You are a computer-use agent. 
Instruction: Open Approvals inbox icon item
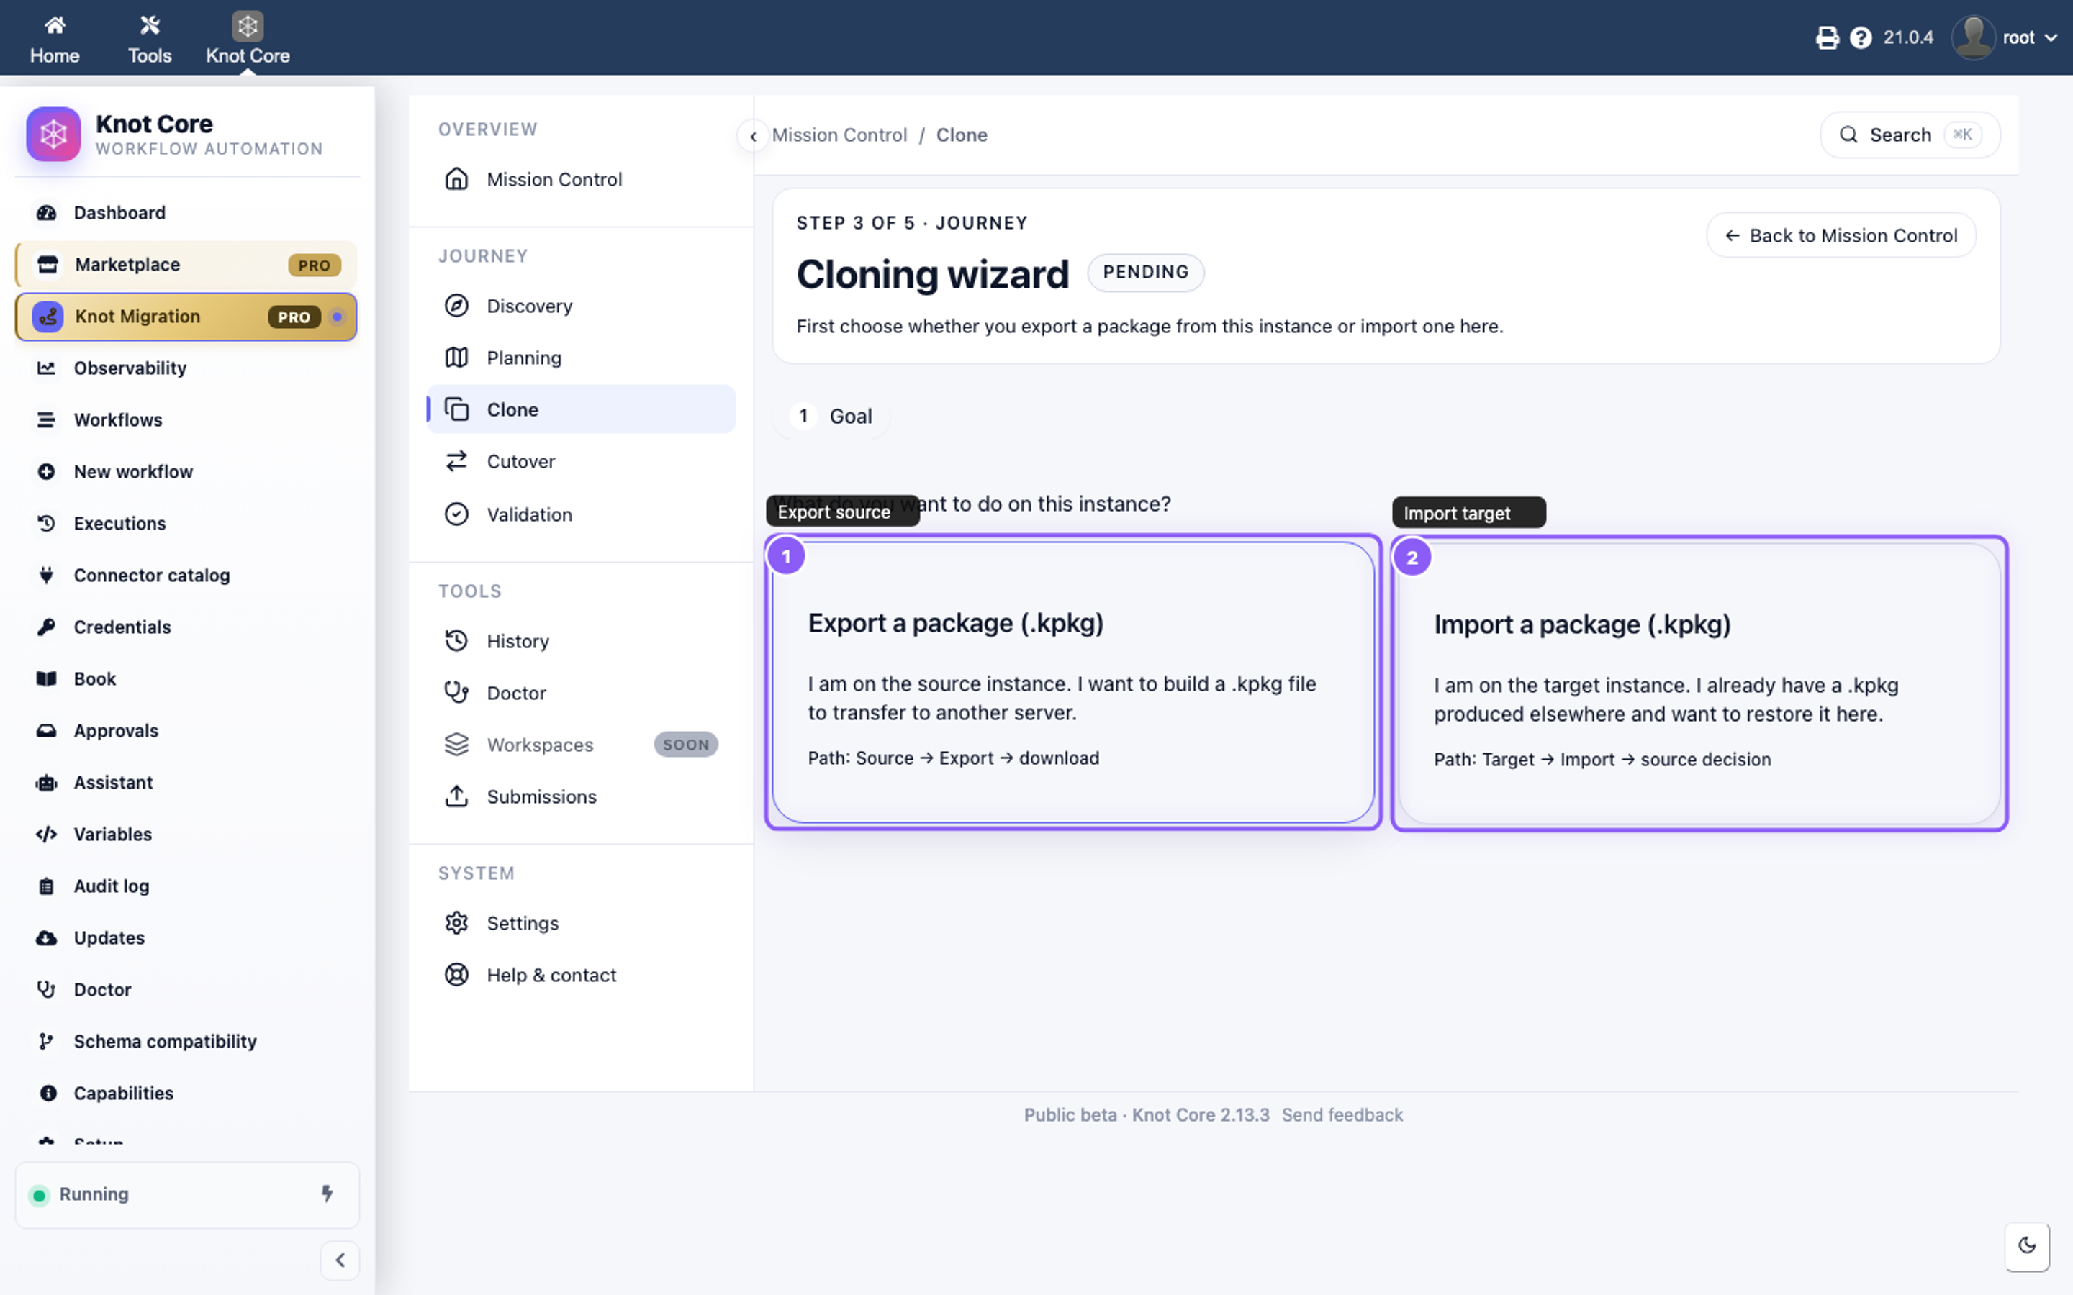click(x=186, y=730)
